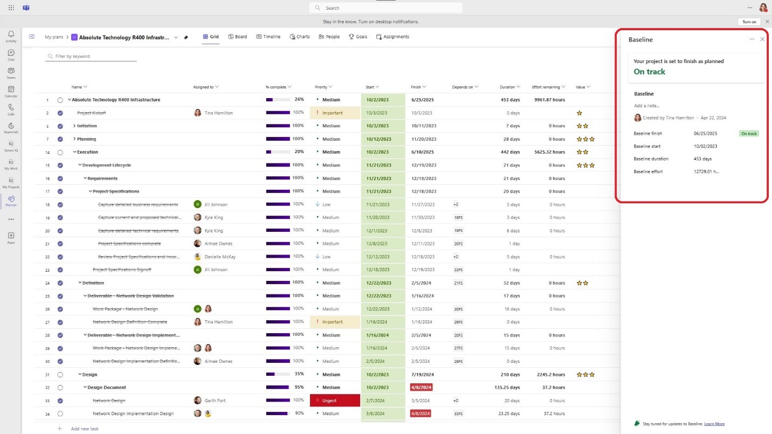The width and height of the screenshot is (772, 434).
Task: Show more apps via sidebar ellipsis
Action: coord(11,219)
